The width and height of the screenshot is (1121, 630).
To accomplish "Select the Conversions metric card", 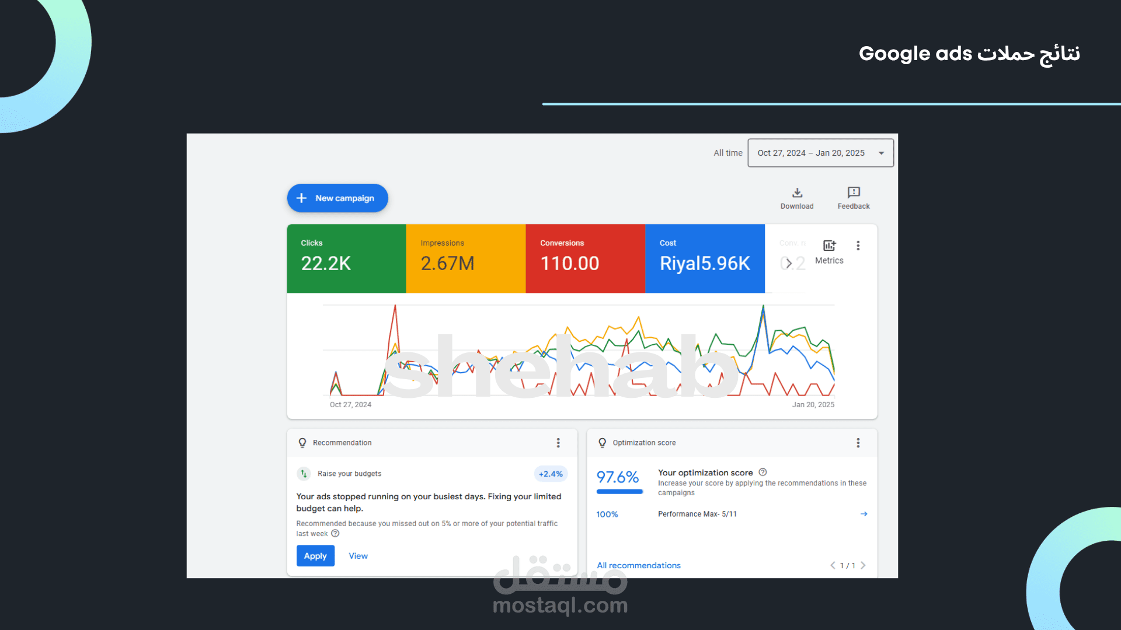I will 586,258.
